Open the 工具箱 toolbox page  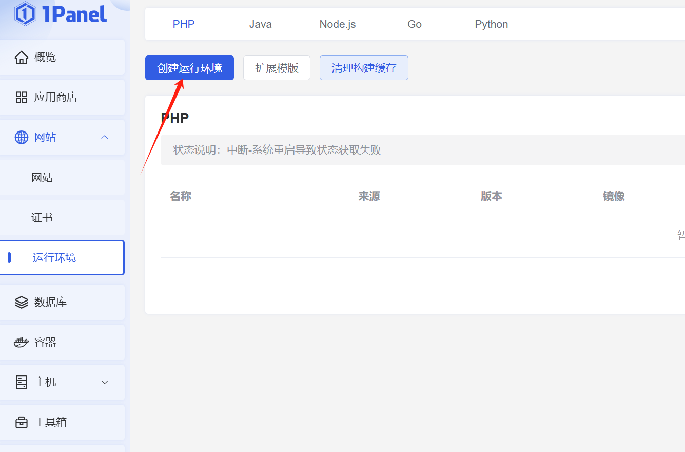(62, 422)
